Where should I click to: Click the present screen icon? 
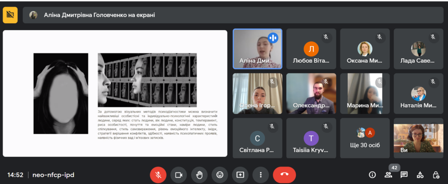click(x=240, y=175)
